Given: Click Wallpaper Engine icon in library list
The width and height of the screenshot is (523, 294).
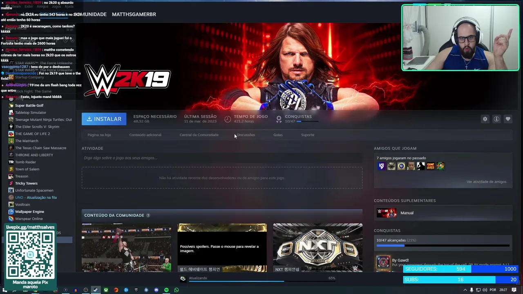Looking at the screenshot, I should tap(11, 212).
